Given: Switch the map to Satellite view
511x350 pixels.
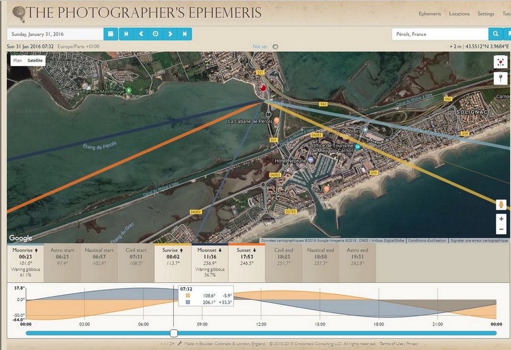Looking at the screenshot, I should click(35, 60).
